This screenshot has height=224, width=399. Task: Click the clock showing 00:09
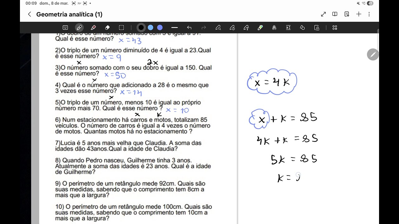[31, 3]
